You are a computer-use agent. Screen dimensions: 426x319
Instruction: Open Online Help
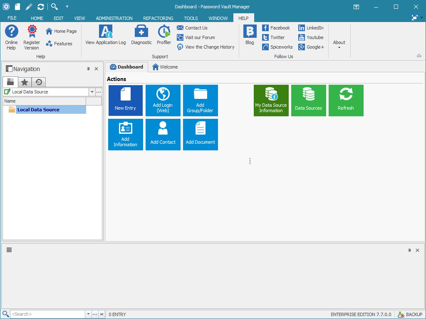11,37
